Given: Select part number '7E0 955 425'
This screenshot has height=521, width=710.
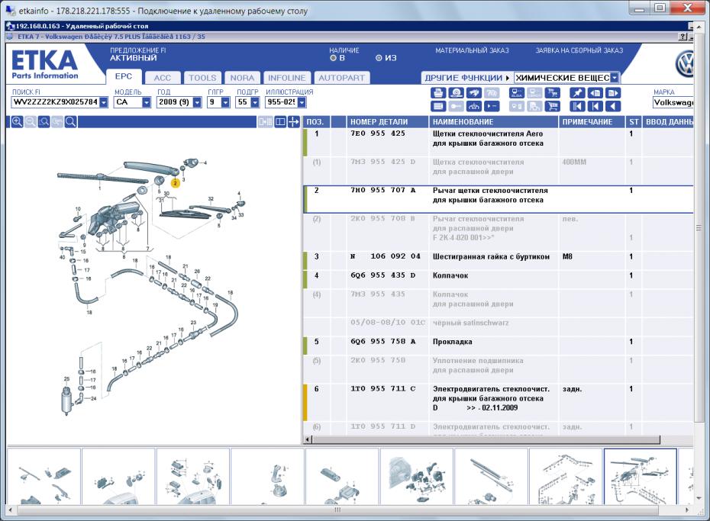Looking at the screenshot, I should 378,133.
